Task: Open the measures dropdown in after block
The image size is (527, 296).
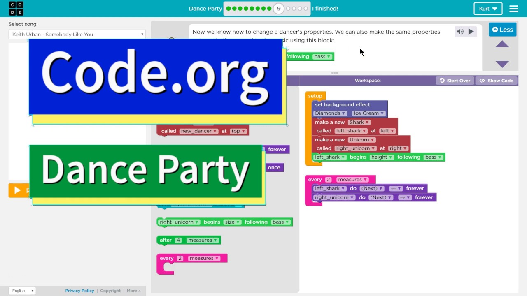Action: click(x=202, y=240)
